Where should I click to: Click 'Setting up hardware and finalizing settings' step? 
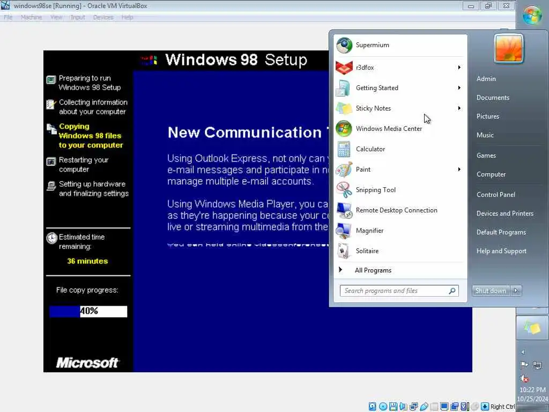[94, 188]
